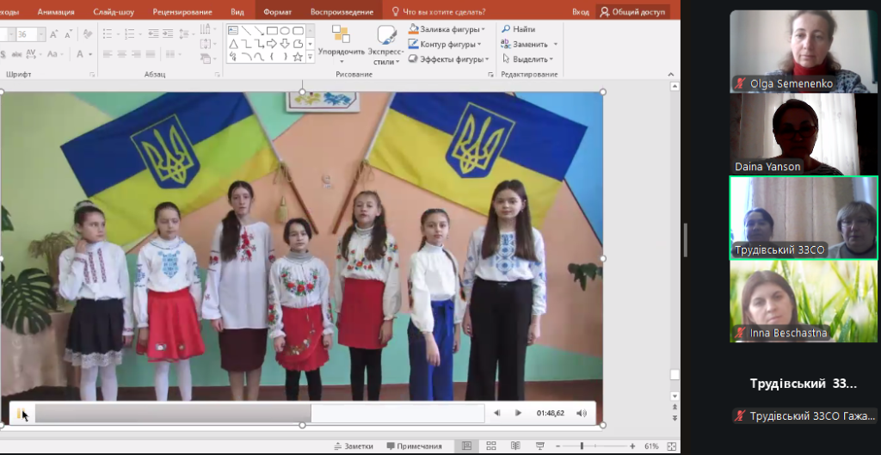Pause the video with the pause button
This screenshot has height=455, width=881.
[20, 414]
